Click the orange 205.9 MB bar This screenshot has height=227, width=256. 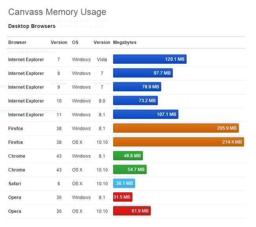pyautogui.click(x=176, y=128)
